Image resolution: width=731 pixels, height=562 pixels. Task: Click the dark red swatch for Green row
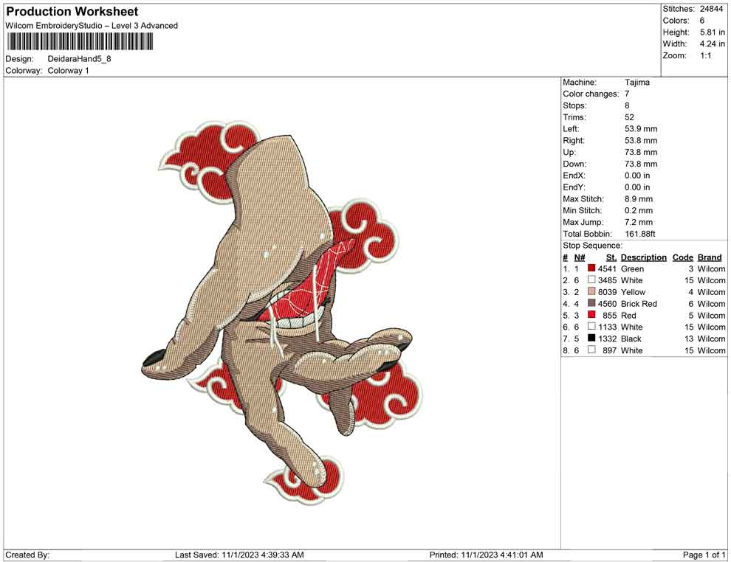(x=591, y=268)
